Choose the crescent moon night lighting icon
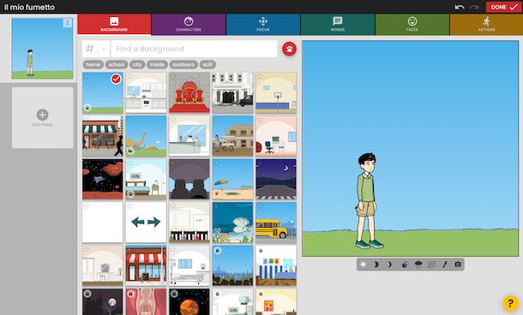 click(x=389, y=264)
